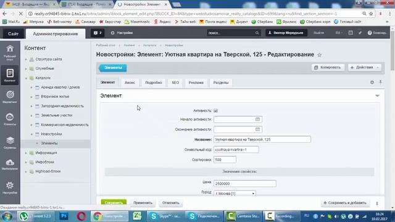395x222 pixels.
Task: Switch to the Анонс tab
Action: [x=130, y=83]
